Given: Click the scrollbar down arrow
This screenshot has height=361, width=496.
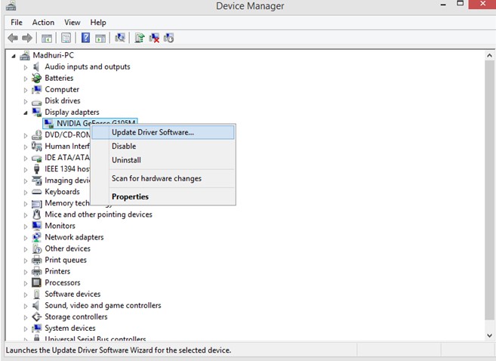Looking at the screenshot, I should click(x=489, y=335).
